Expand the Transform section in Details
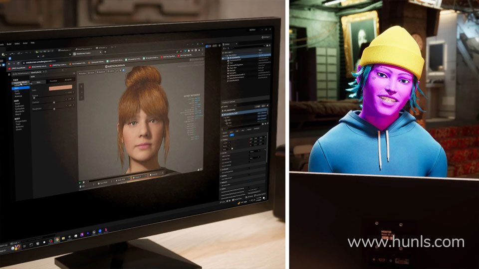This screenshot has width=479, height=269. [226, 139]
